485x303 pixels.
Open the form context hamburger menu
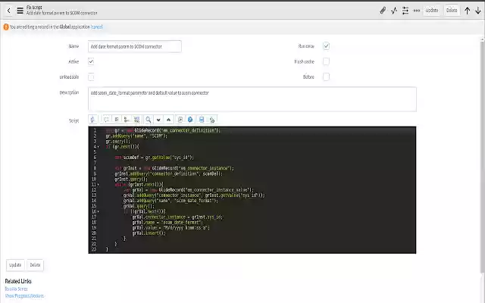pyautogui.click(x=20, y=11)
